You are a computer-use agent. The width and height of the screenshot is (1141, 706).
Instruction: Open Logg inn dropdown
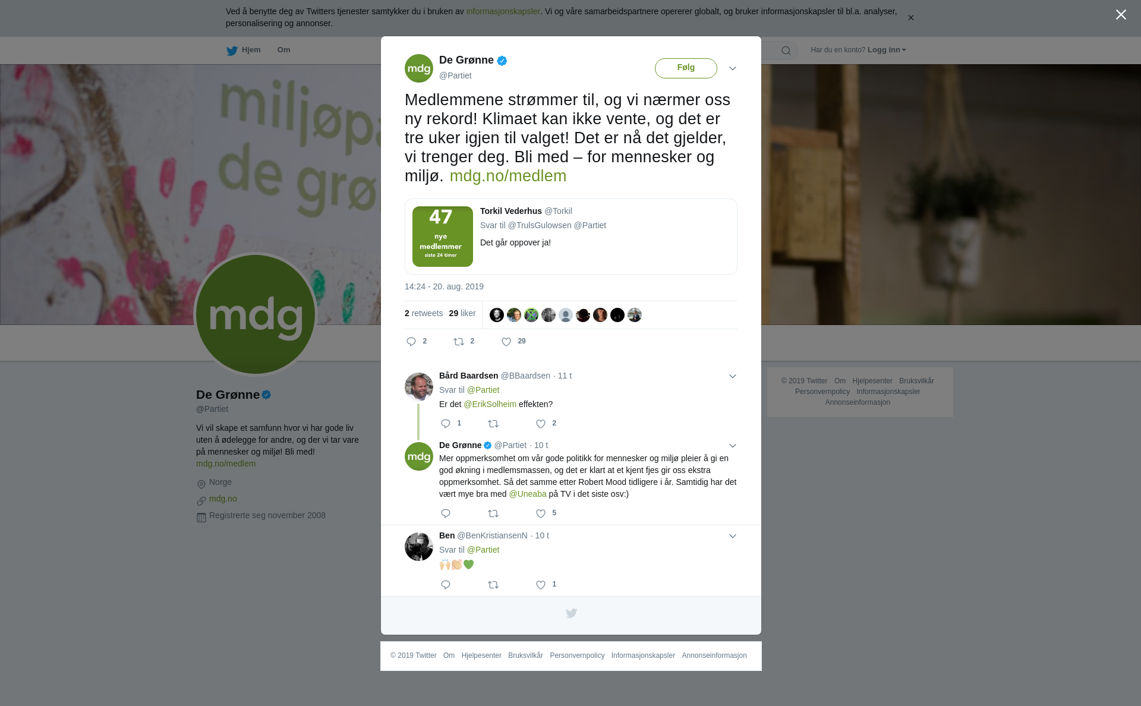pyautogui.click(x=887, y=50)
